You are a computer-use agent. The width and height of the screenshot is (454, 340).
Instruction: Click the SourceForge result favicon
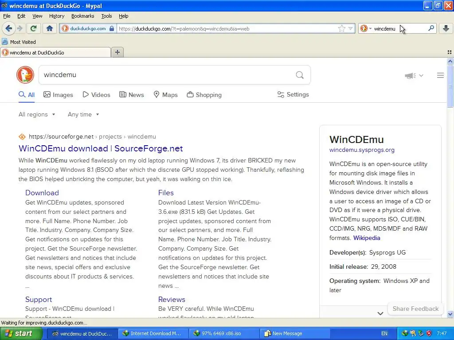click(x=22, y=137)
